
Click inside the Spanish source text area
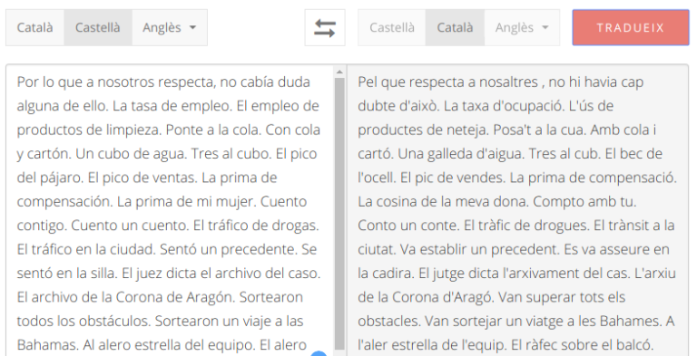[170, 210]
